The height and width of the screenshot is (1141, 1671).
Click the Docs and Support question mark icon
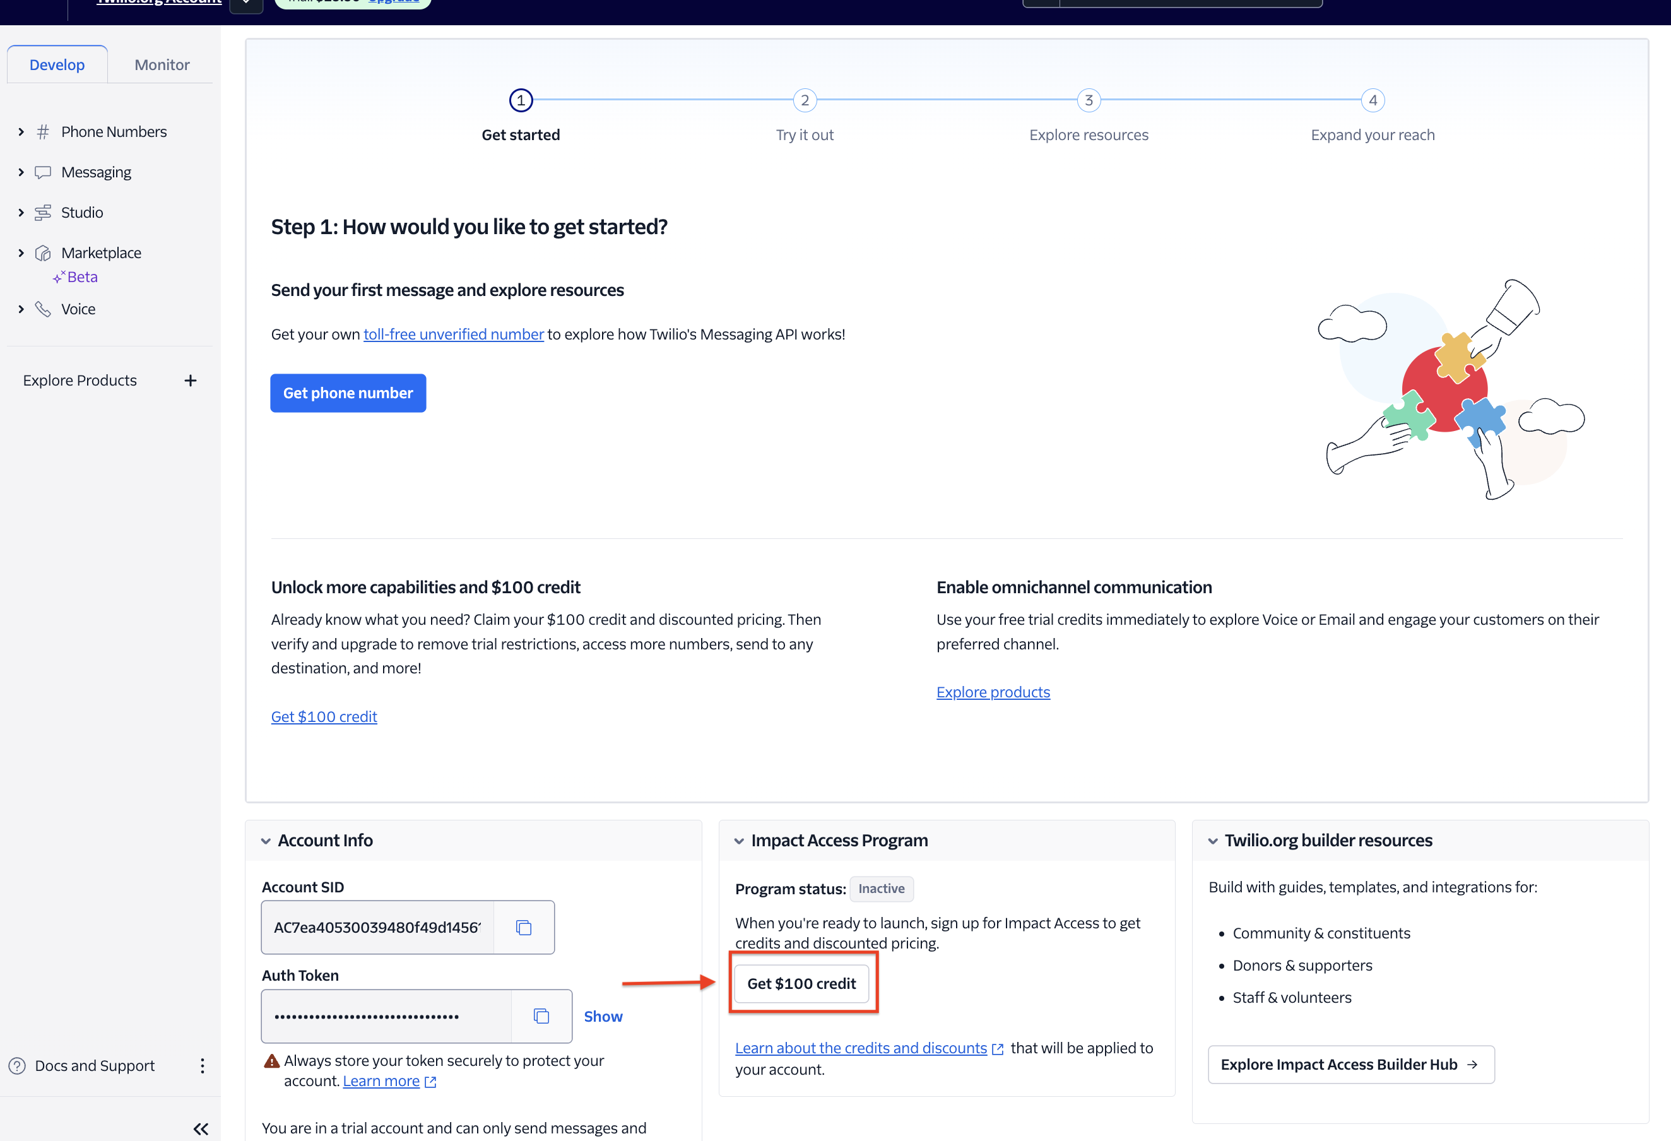(x=17, y=1065)
